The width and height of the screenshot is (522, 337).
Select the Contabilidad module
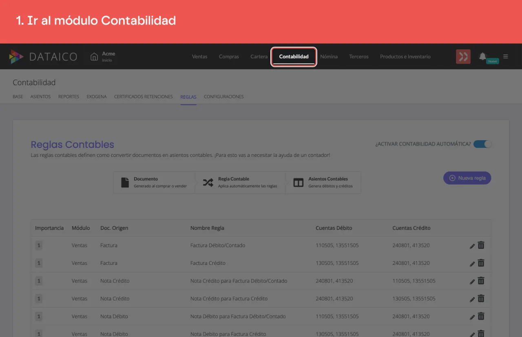[x=294, y=57]
